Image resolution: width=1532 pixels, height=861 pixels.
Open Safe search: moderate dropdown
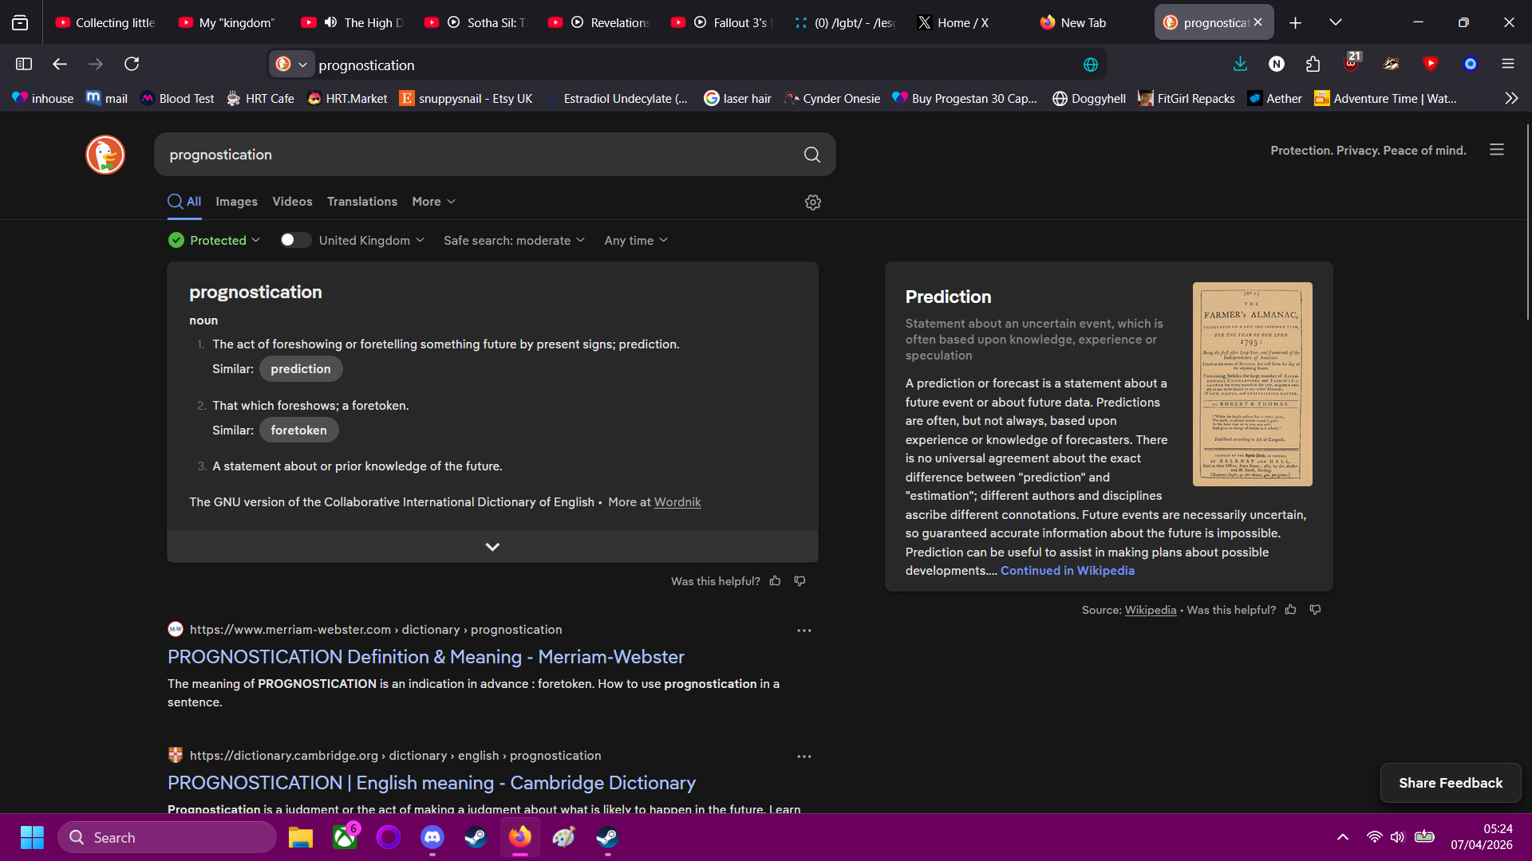click(x=514, y=240)
